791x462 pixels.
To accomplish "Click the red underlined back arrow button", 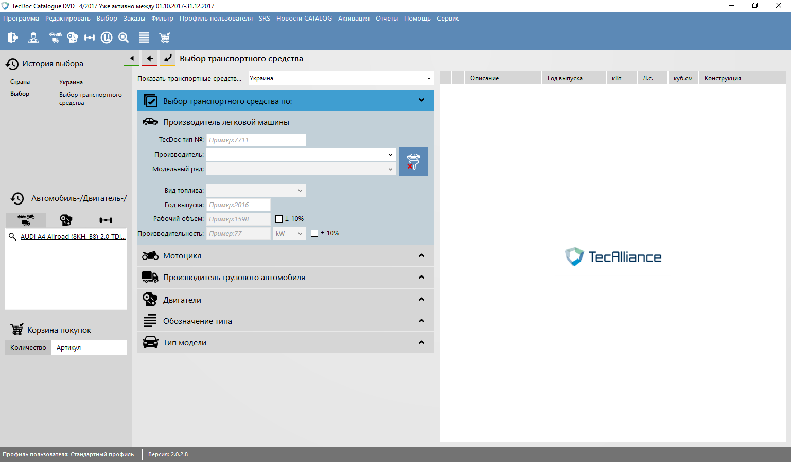I will coord(150,59).
